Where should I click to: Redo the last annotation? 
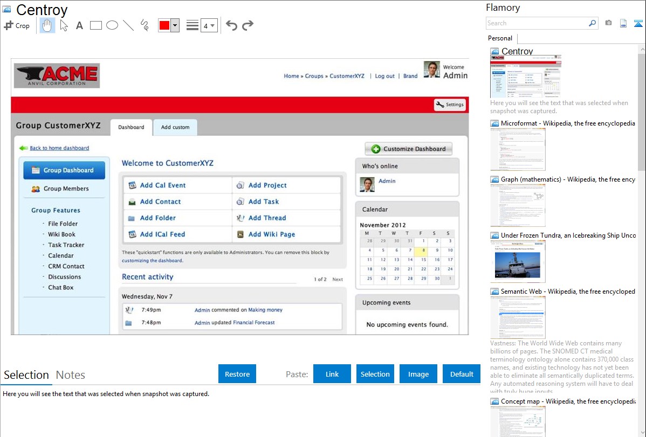[248, 25]
